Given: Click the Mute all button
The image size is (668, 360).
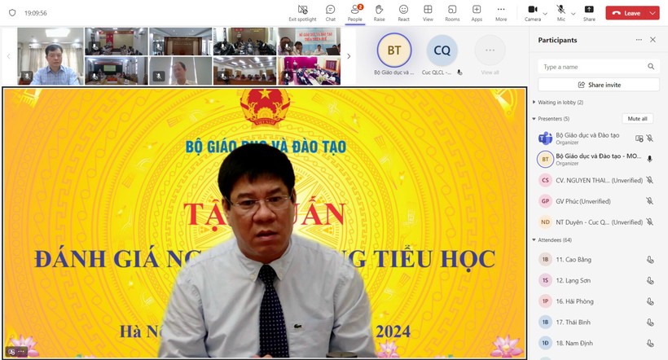Looking at the screenshot, I should 637,119.
